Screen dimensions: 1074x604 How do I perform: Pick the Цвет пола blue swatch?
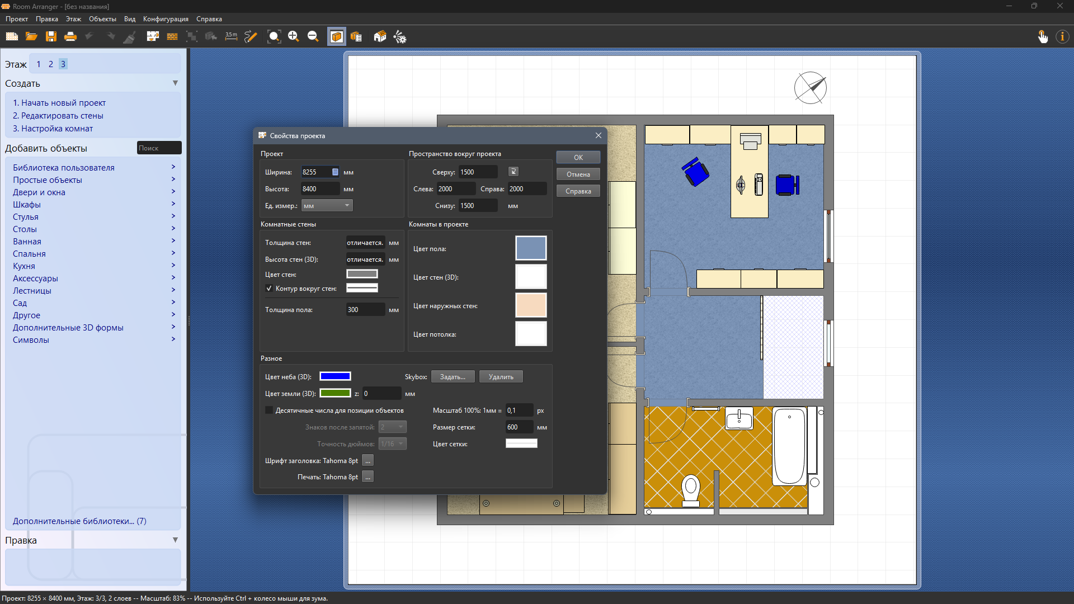(531, 248)
